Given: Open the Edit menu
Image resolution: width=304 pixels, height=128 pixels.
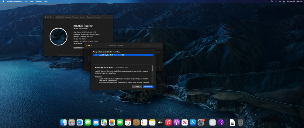Looking at the screenshot, I should pyautogui.click(x=26, y=1).
